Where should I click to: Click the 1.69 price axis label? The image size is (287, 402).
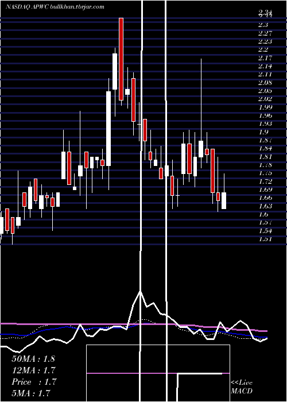(265, 190)
